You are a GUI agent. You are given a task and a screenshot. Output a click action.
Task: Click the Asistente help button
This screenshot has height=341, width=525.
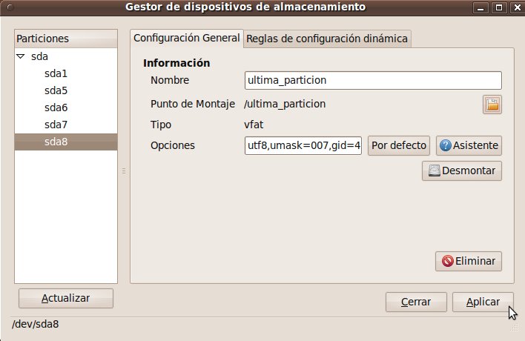tap(469, 145)
